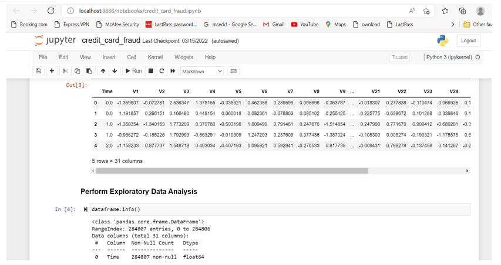
Task: Open the Gmail bookmark
Action: click(x=274, y=24)
